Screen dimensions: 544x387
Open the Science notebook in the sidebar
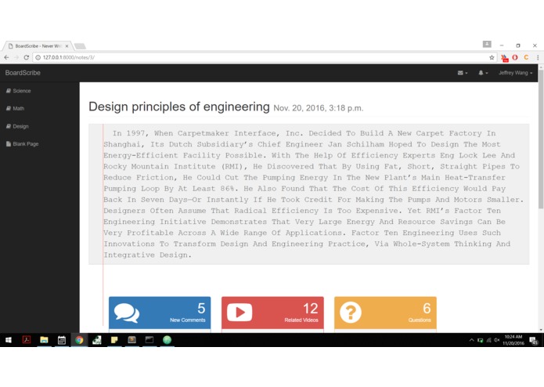click(x=18, y=91)
